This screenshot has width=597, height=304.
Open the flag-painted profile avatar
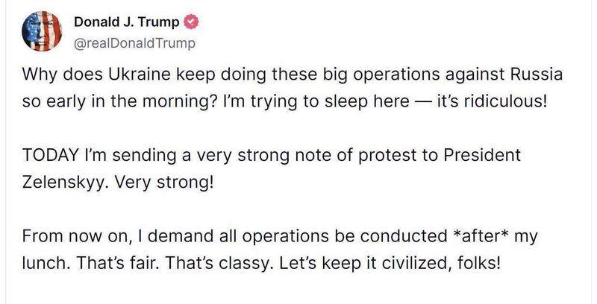coord(42,31)
